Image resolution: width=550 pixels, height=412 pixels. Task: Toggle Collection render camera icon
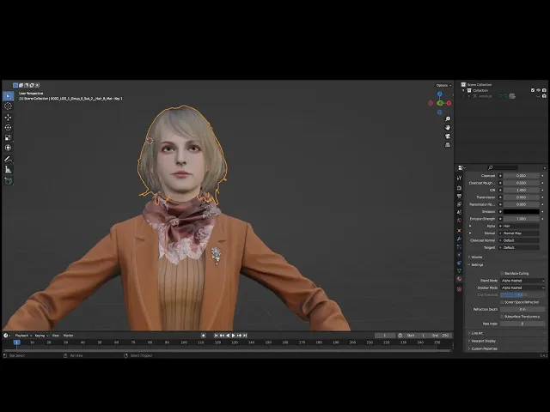[x=544, y=90]
